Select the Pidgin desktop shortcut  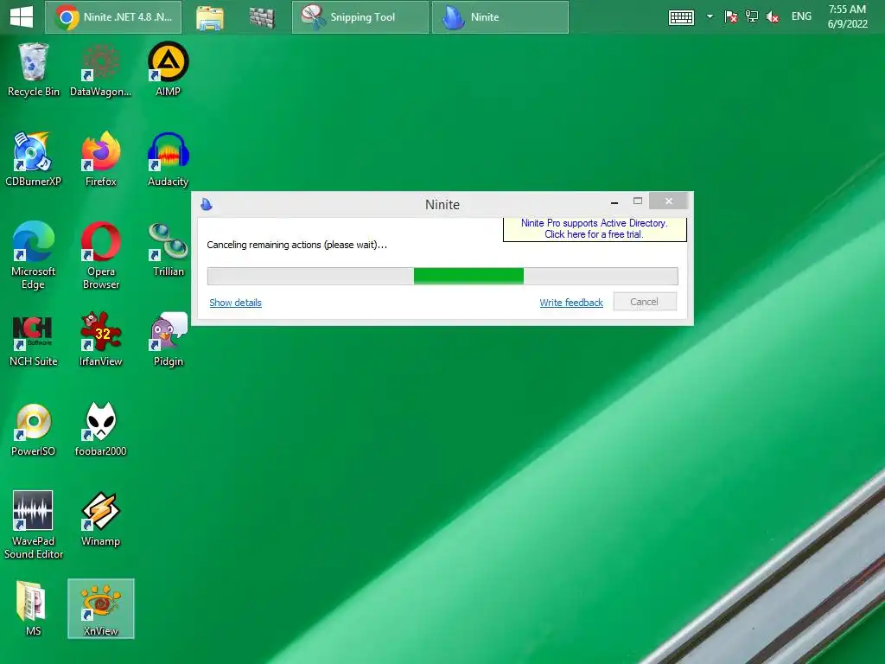(x=169, y=340)
